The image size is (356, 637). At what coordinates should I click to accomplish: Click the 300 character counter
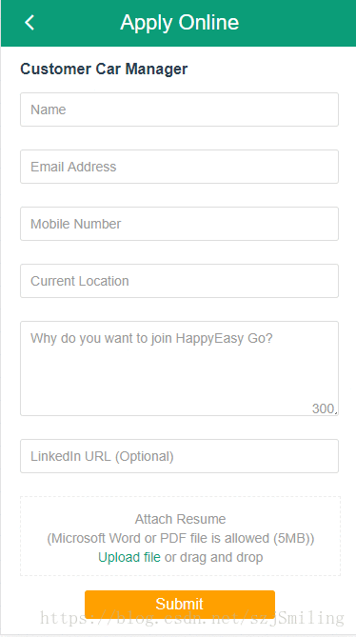point(323,408)
